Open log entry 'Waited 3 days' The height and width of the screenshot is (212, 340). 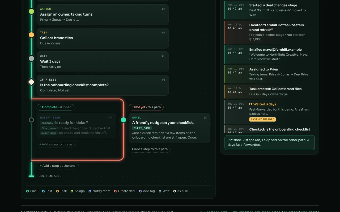point(270,112)
